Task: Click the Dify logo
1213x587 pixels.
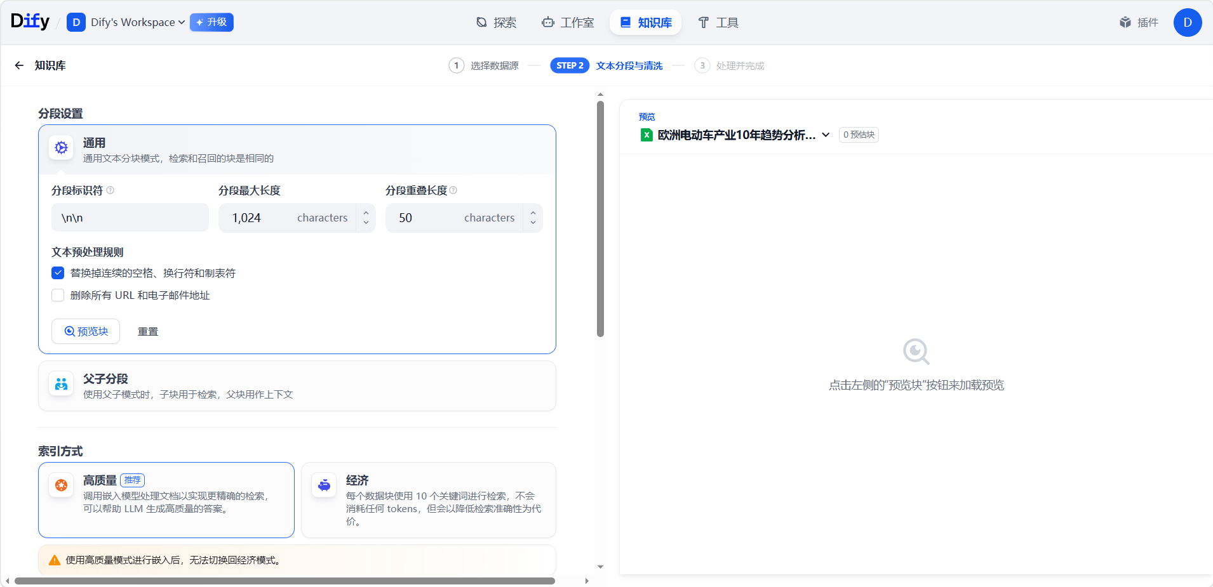Action: [30, 22]
